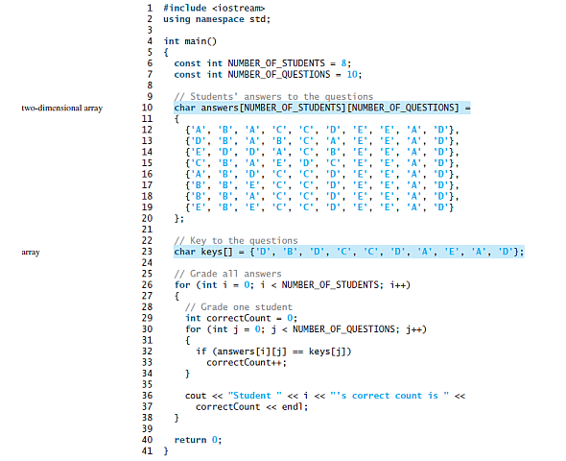Viewport: 566px width, 461px height.
Task: Click the comment 'Grade one student'
Action: pos(239,307)
